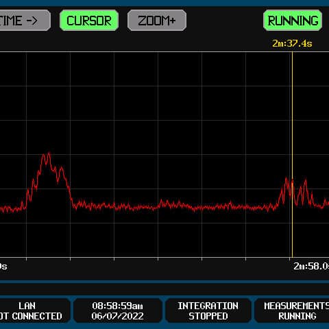Click the TIME -> button
The height and width of the screenshot is (329, 329).
[25, 21]
